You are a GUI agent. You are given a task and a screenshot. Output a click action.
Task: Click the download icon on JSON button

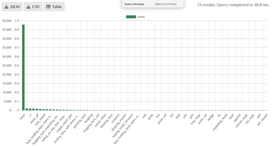(6, 7)
